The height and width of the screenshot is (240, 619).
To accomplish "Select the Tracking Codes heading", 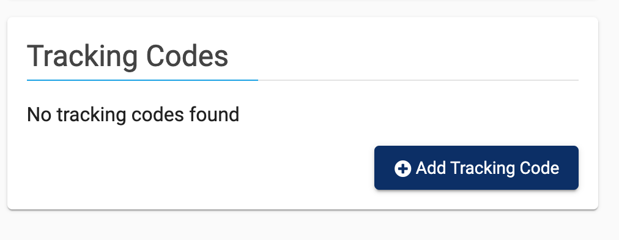I will pyautogui.click(x=127, y=56).
